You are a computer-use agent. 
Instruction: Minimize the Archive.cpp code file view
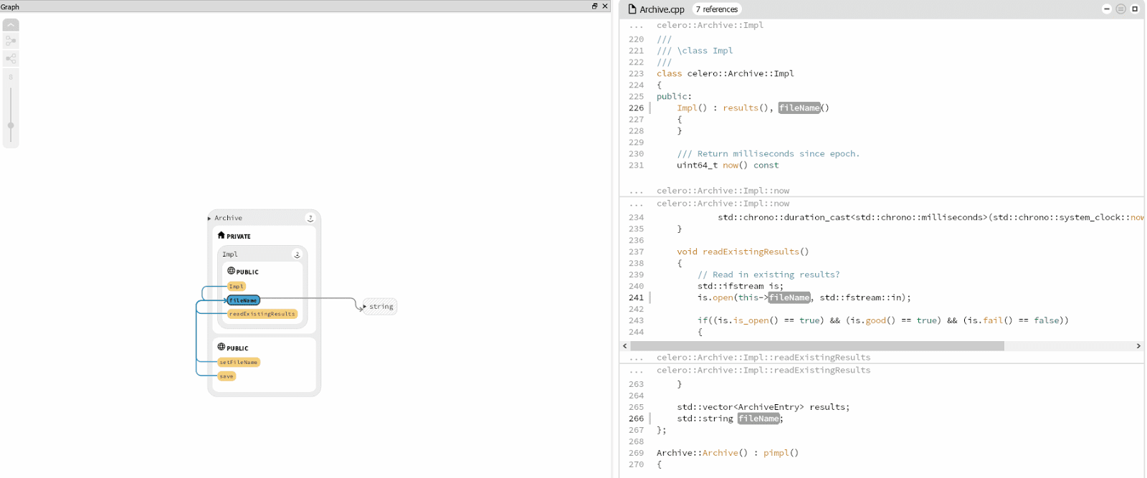click(x=1106, y=9)
